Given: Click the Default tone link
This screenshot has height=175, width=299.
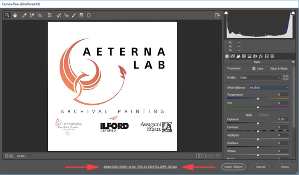Looking at the screenshot, I should (x=264, y=115).
